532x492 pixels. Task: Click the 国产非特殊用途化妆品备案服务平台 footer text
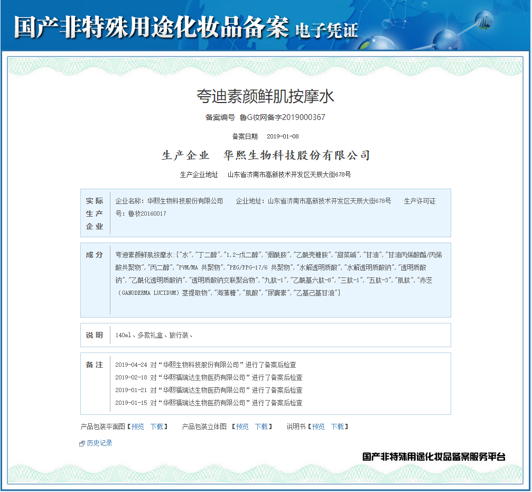tap(434, 457)
